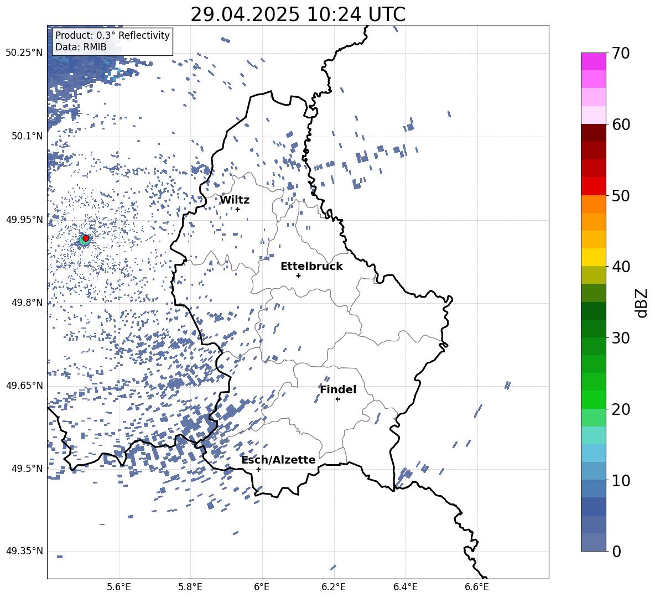
Task: Click the 49.95°N latitude label
Action: tap(24, 220)
